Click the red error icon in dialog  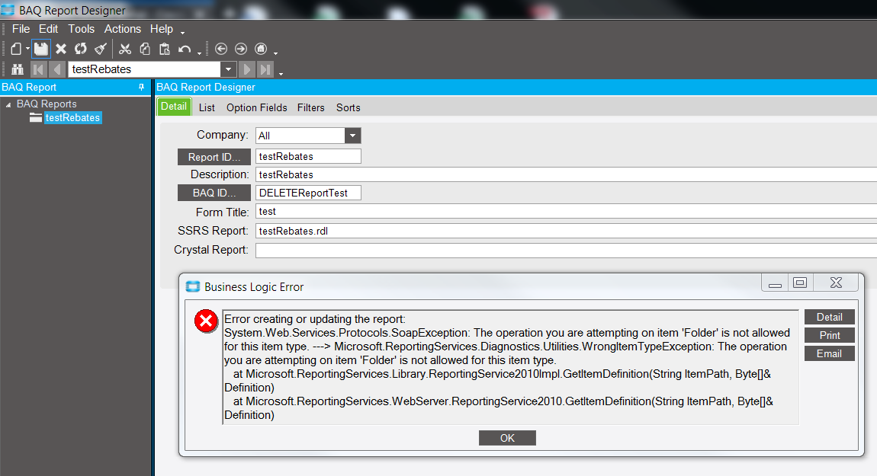click(206, 321)
